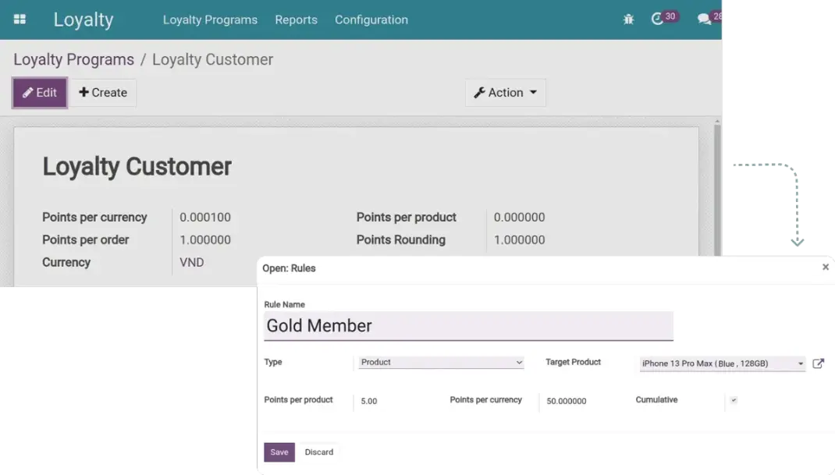The width and height of the screenshot is (835, 475).
Task: Click the Create button
Action: [x=103, y=92]
